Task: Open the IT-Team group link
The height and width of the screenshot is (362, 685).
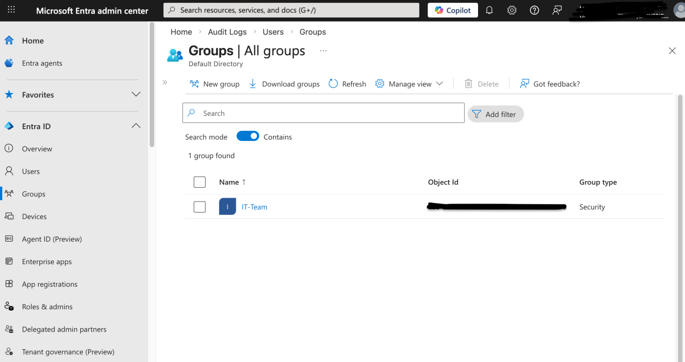Action: tap(254, 207)
